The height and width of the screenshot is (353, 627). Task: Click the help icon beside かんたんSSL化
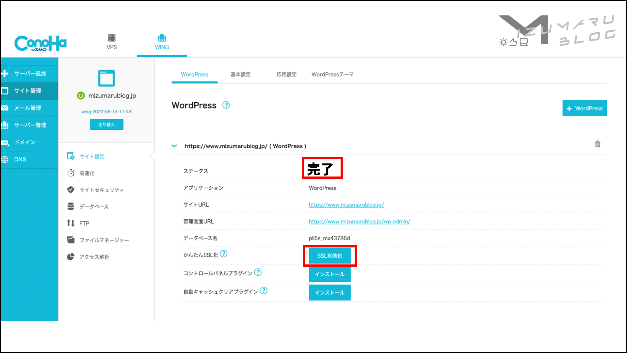pos(224,254)
